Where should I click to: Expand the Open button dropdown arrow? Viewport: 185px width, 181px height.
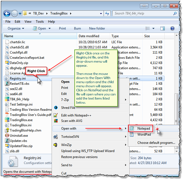49,28
